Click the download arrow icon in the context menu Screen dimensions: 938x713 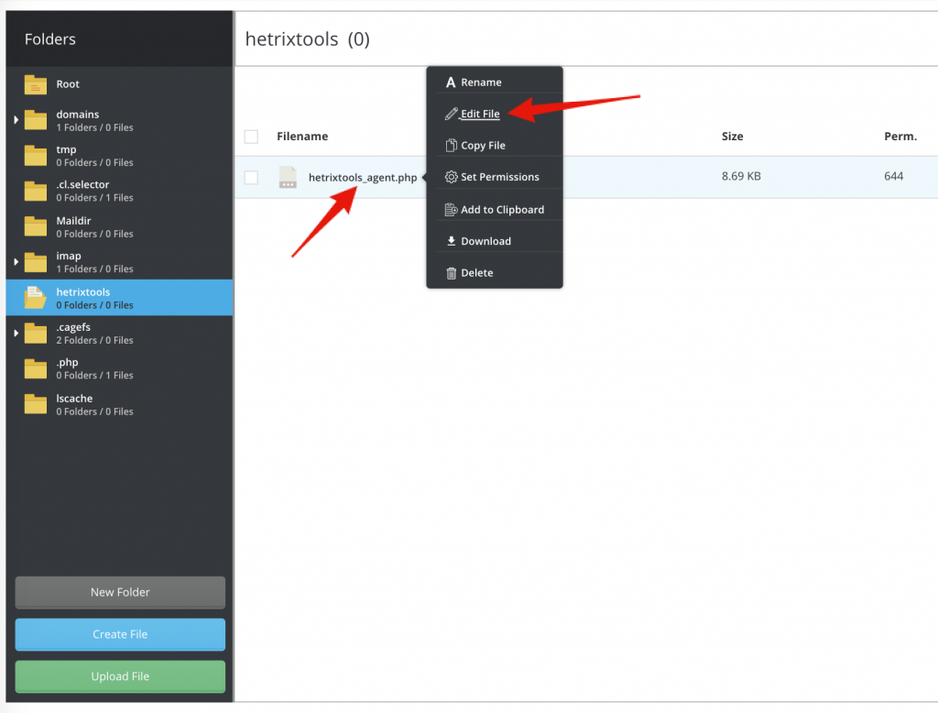click(451, 240)
